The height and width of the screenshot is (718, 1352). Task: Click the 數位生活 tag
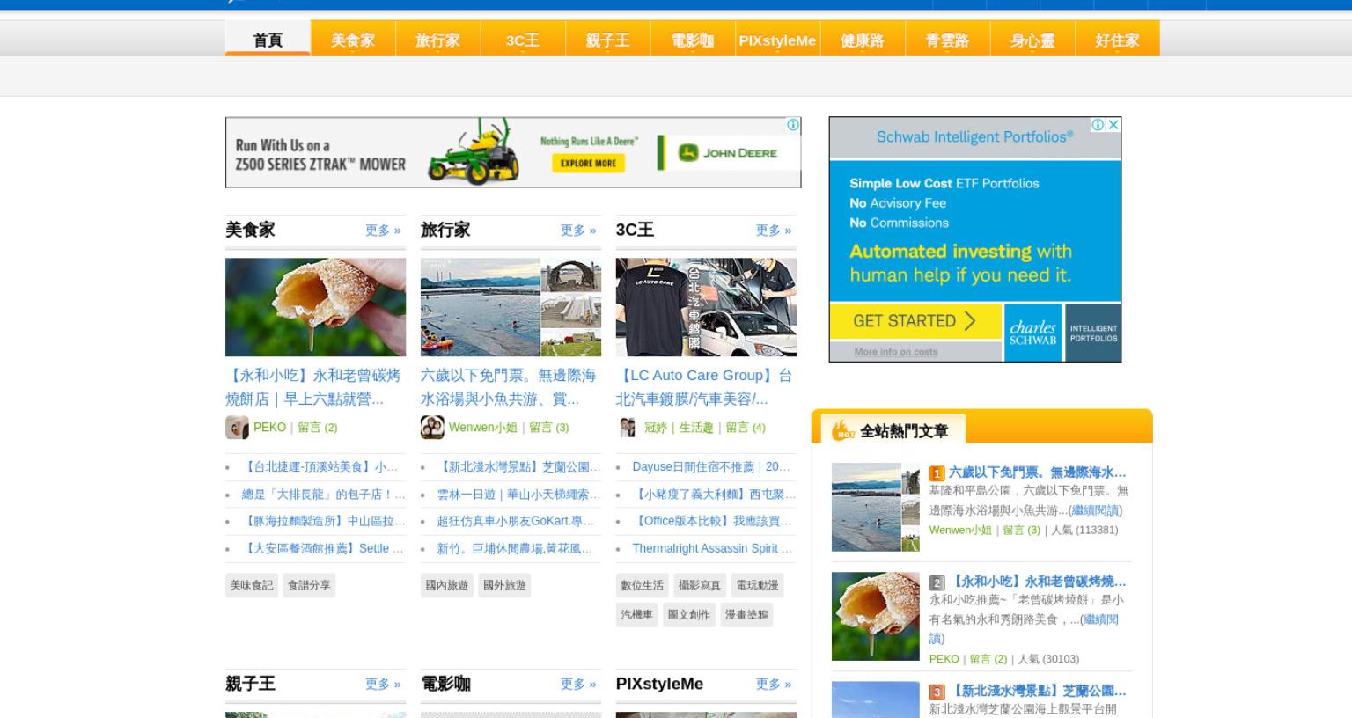[x=643, y=585]
